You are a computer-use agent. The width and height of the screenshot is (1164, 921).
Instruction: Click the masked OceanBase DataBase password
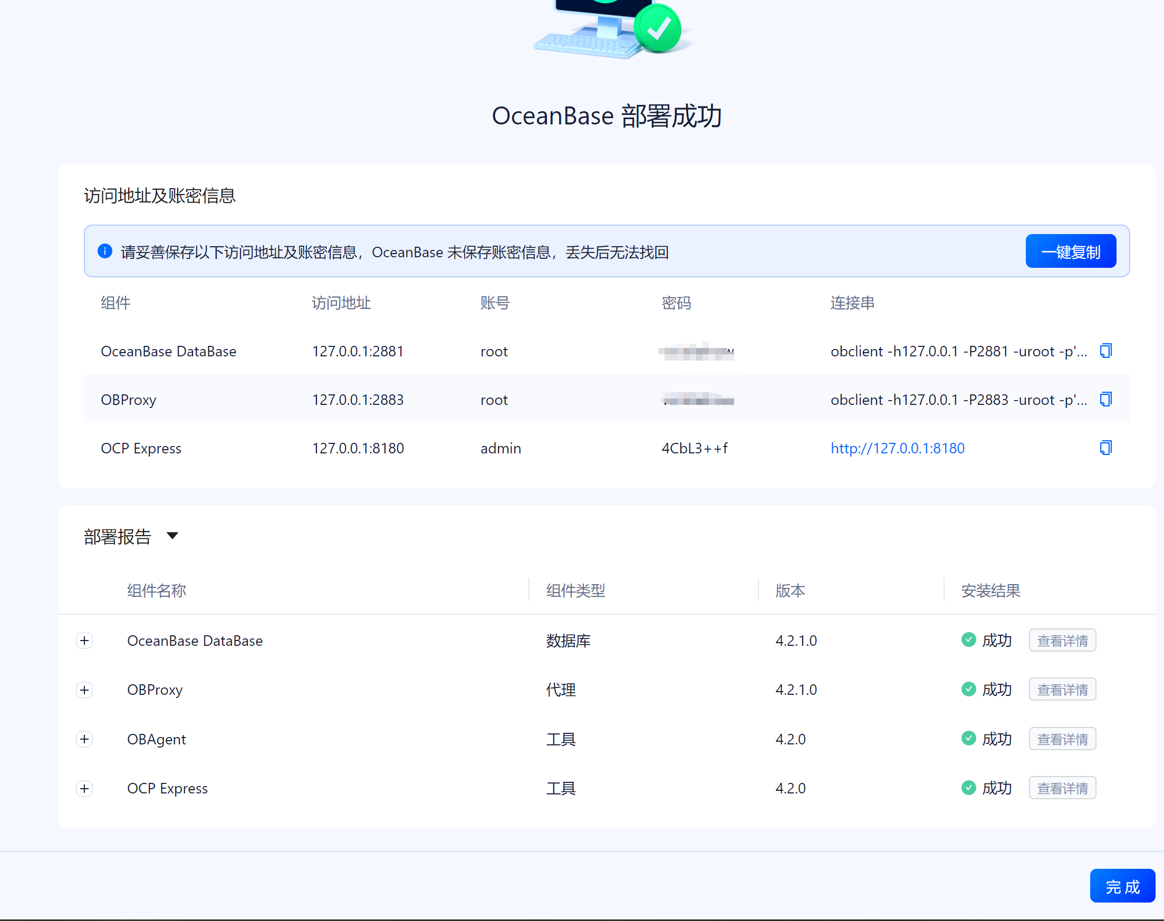tap(696, 352)
